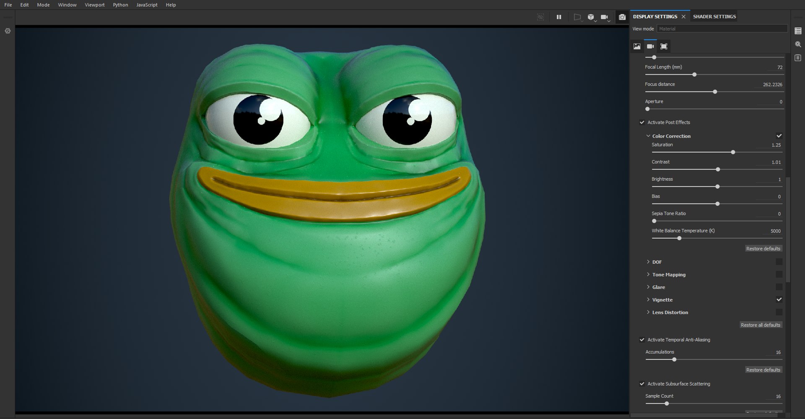Open the perspective view dropdown in toolbar
This screenshot has height=419, width=805.
click(x=578, y=17)
